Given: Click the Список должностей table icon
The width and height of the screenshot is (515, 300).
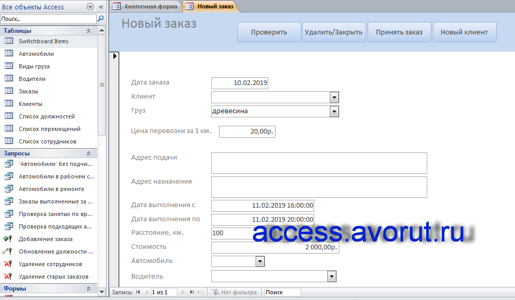Looking at the screenshot, I should [x=9, y=116].
